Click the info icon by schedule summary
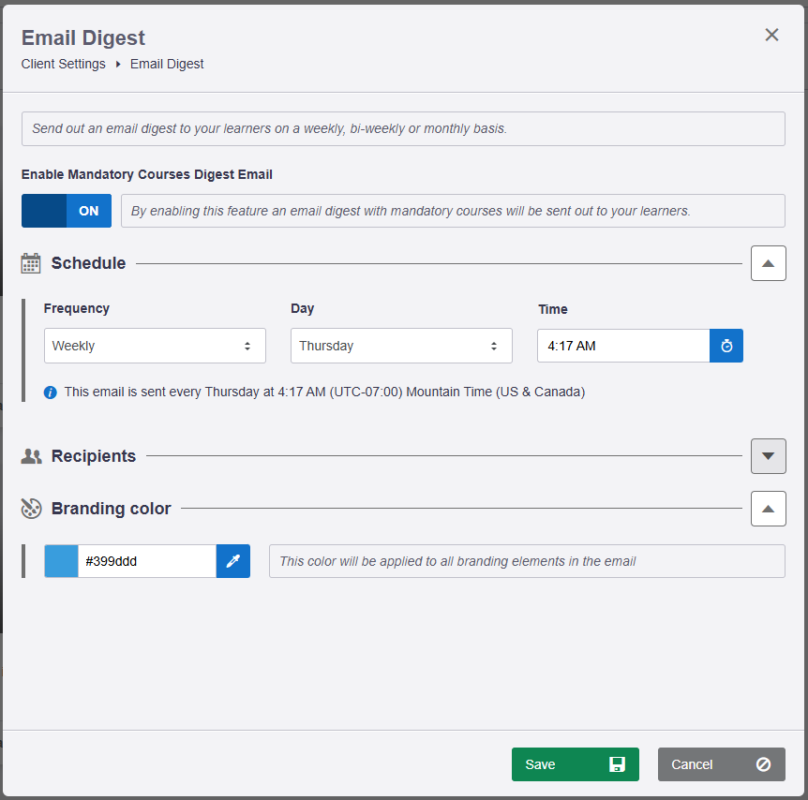Viewport: 808px width, 800px height. pos(50,393)
